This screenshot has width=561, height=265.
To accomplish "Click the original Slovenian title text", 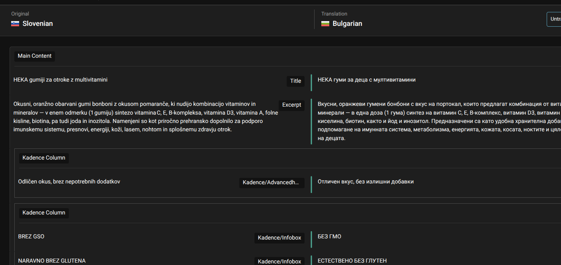I will point(61,80).
